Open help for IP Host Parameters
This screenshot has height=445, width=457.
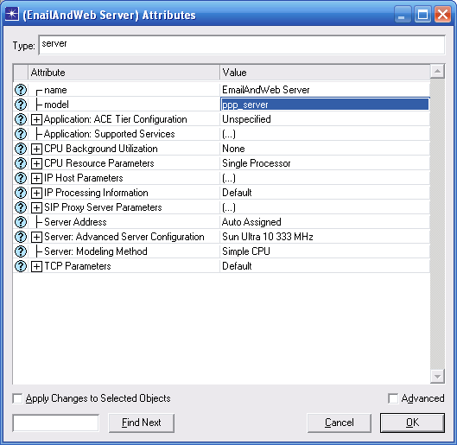21,178
